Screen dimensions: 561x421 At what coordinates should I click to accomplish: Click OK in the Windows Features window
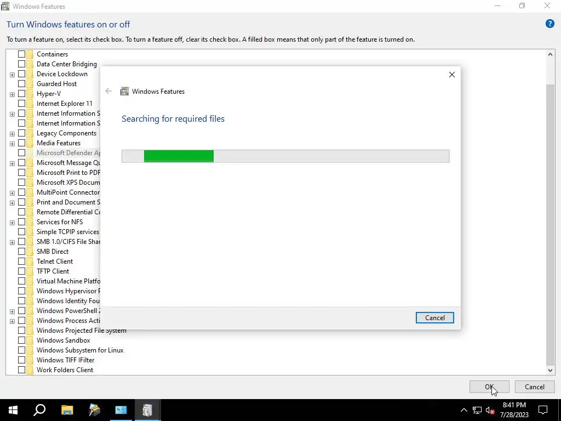point(489,386)
